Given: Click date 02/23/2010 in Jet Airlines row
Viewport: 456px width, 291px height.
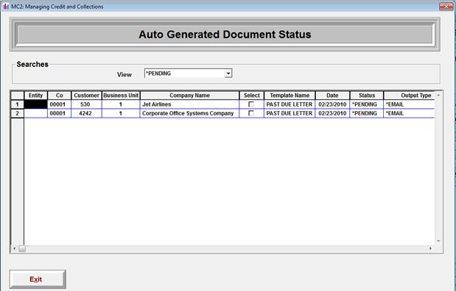Looking at the screenshot, I should tap(332, 104).
